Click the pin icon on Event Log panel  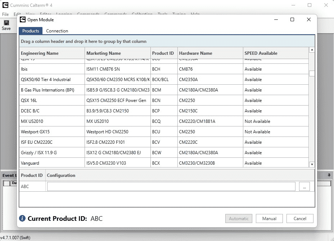[x=329, y=175]
